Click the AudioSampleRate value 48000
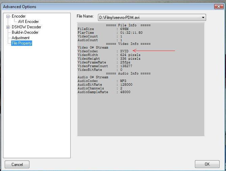Image resolution: width=226 pixels, height=171 pixels. click(125, 92)
